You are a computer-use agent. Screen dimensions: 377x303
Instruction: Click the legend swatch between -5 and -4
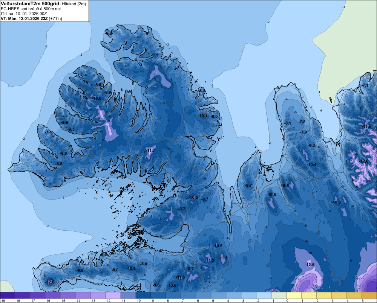219,295
